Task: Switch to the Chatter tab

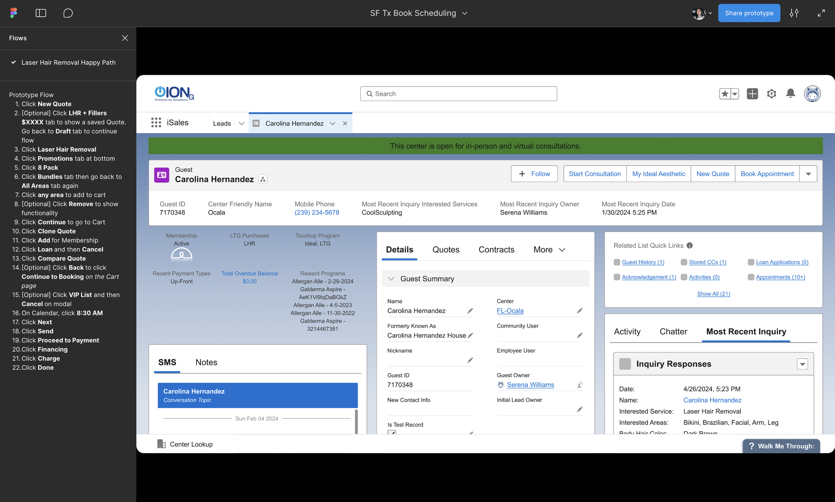Action: pyautogui.click(x=673, y=332)
